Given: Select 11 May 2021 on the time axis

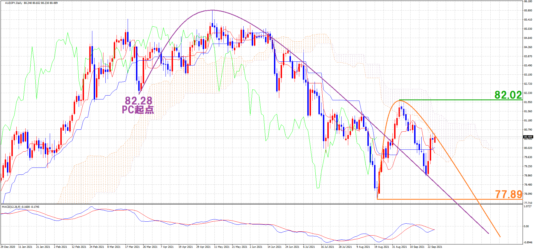Looking at the screenshot, I should click(222, 247).
